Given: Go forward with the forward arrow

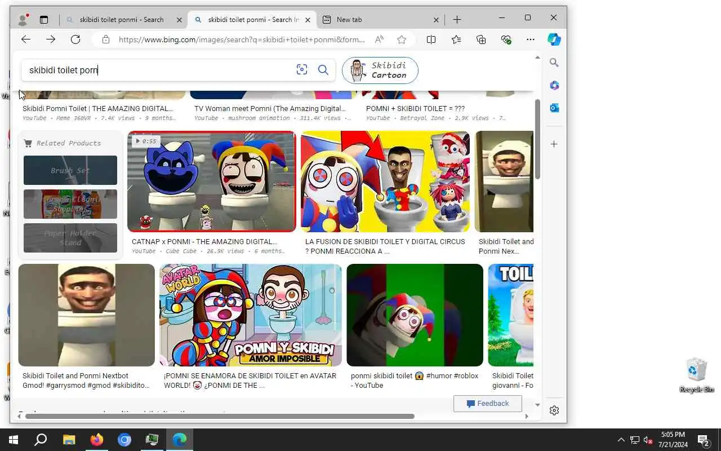Looking at the screenshot, I should [x=51, y=39].
